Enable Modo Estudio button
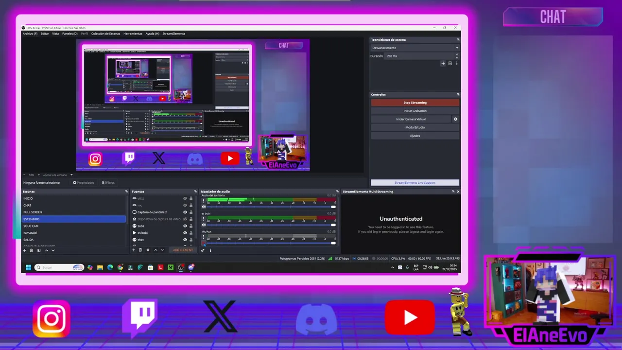The height and width of the screenshot is (350, 622). pyautogui.click(x=415, y=127)
